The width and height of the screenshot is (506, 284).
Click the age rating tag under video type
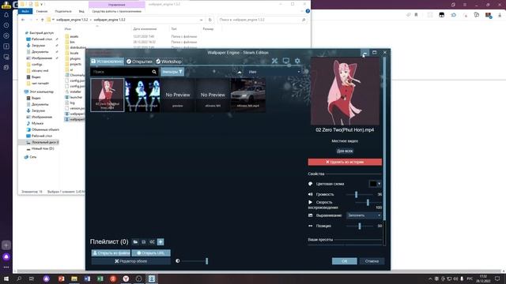345,151
